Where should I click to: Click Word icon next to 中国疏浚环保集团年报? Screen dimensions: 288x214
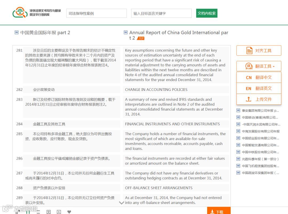click(238, 173)
